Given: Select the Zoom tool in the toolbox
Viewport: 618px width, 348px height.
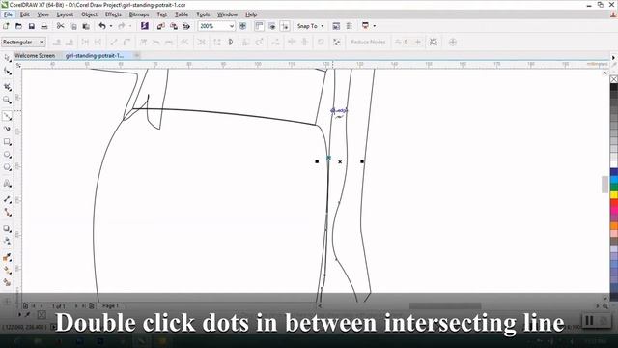Looking at the screenshot, I should pyautogui.click(x=7, y=100).
